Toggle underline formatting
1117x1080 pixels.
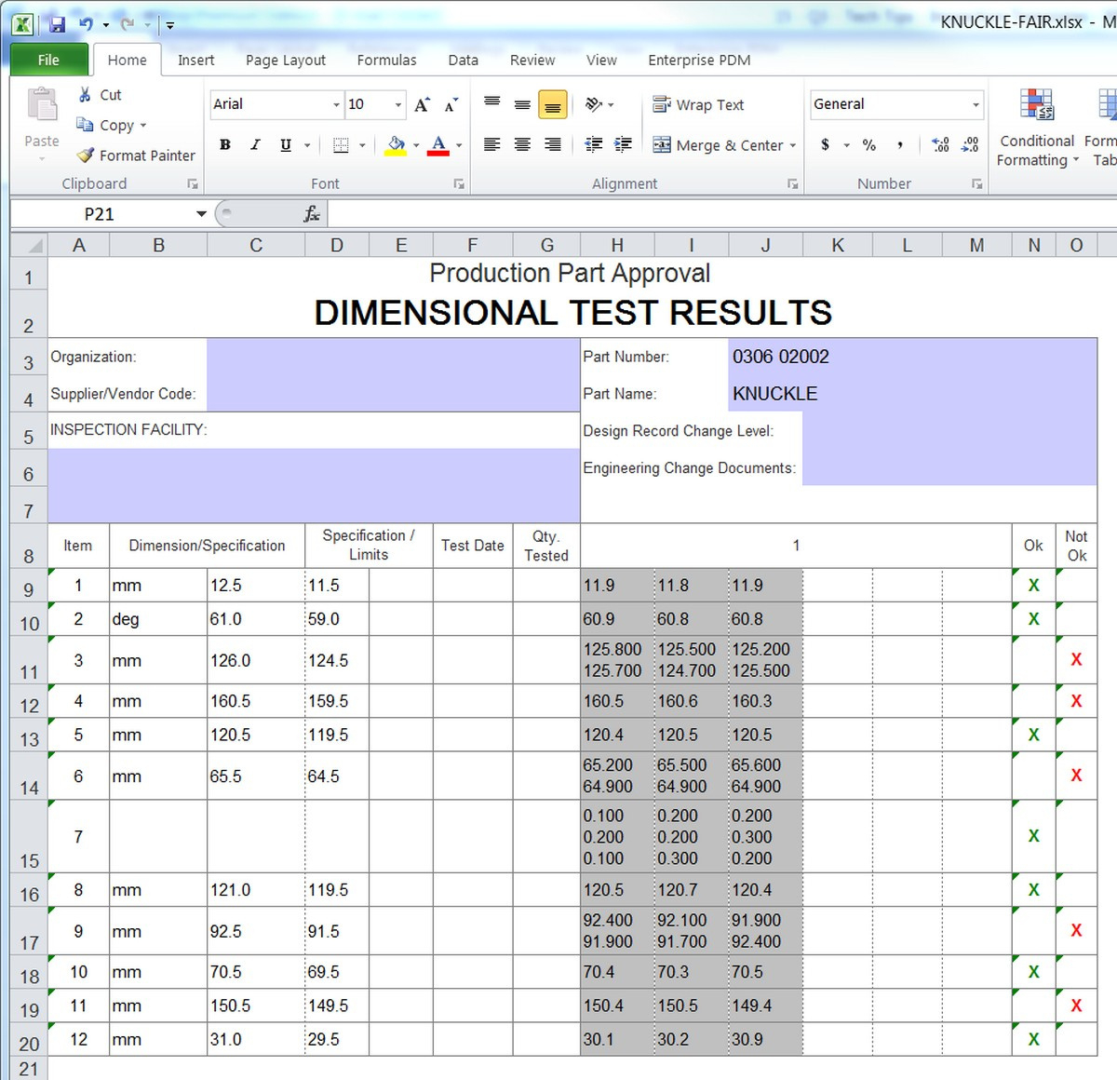tap(284, 145)
